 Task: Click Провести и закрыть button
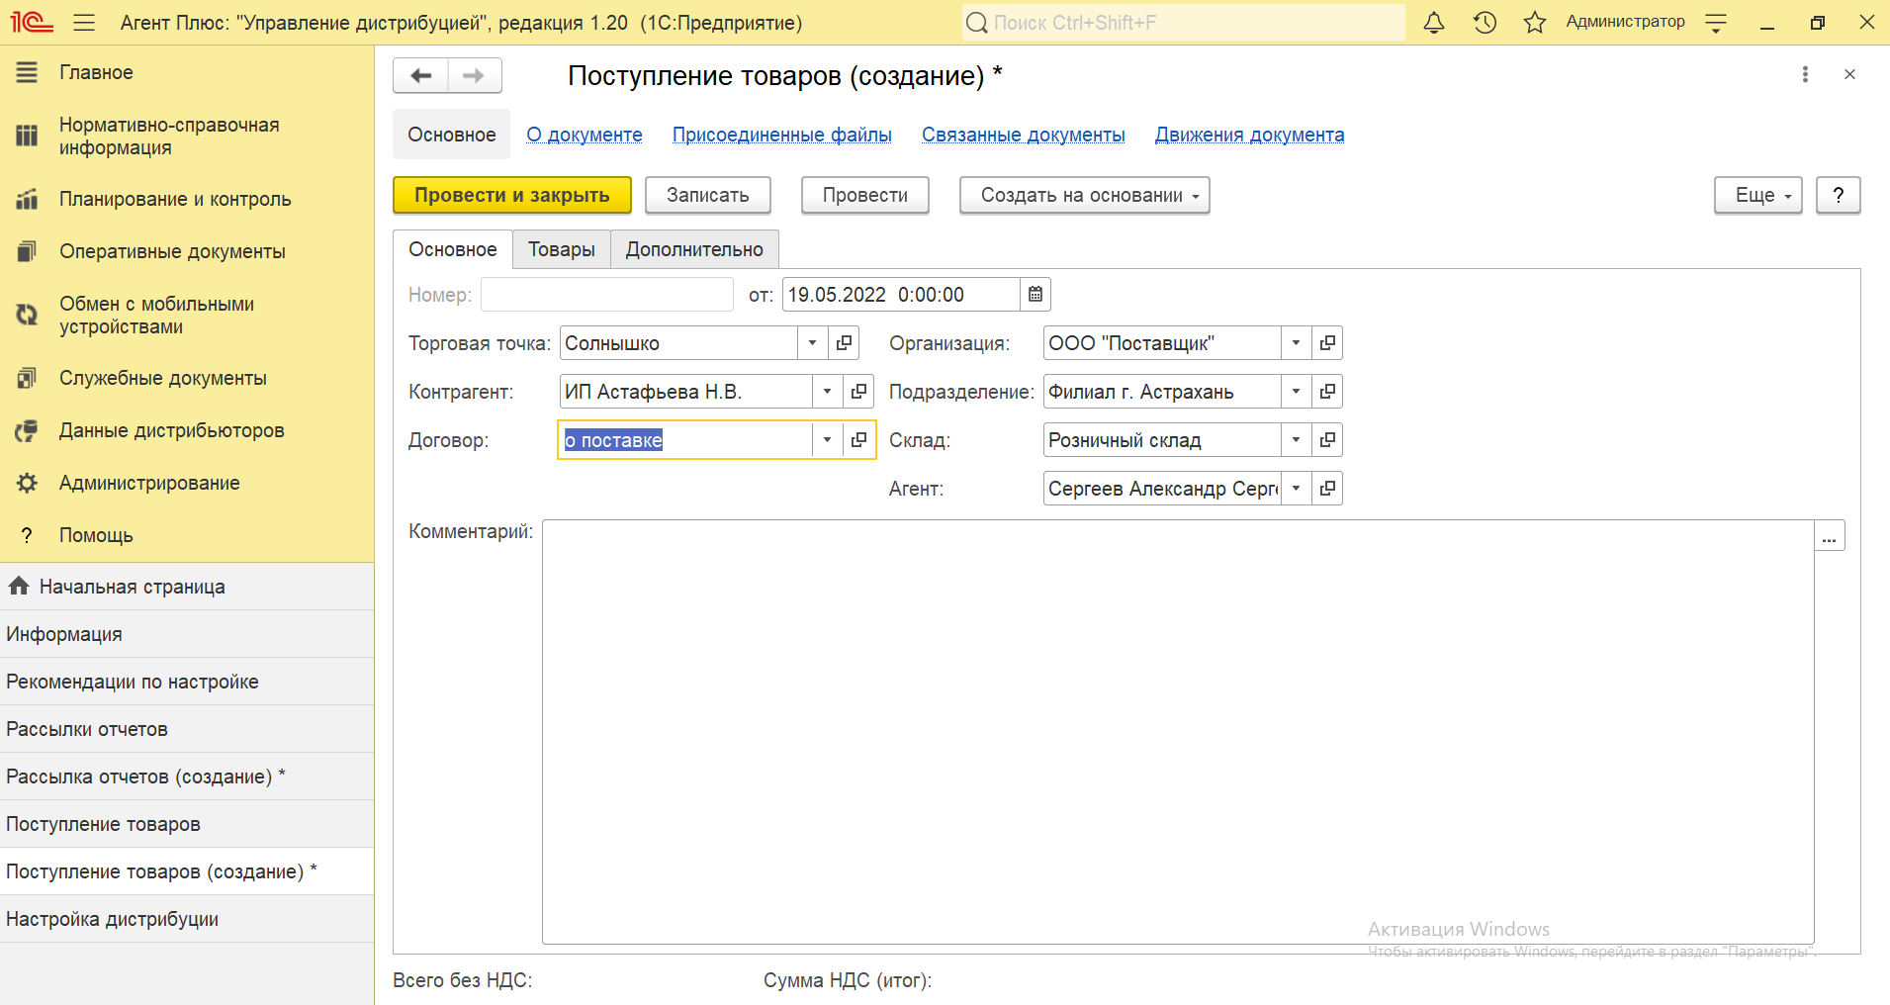point(512,195)
